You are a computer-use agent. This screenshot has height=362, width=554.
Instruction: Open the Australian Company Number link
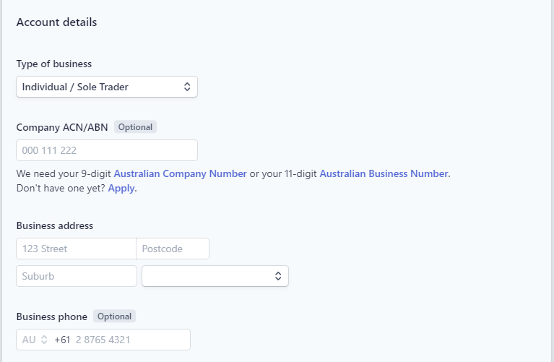180,173
